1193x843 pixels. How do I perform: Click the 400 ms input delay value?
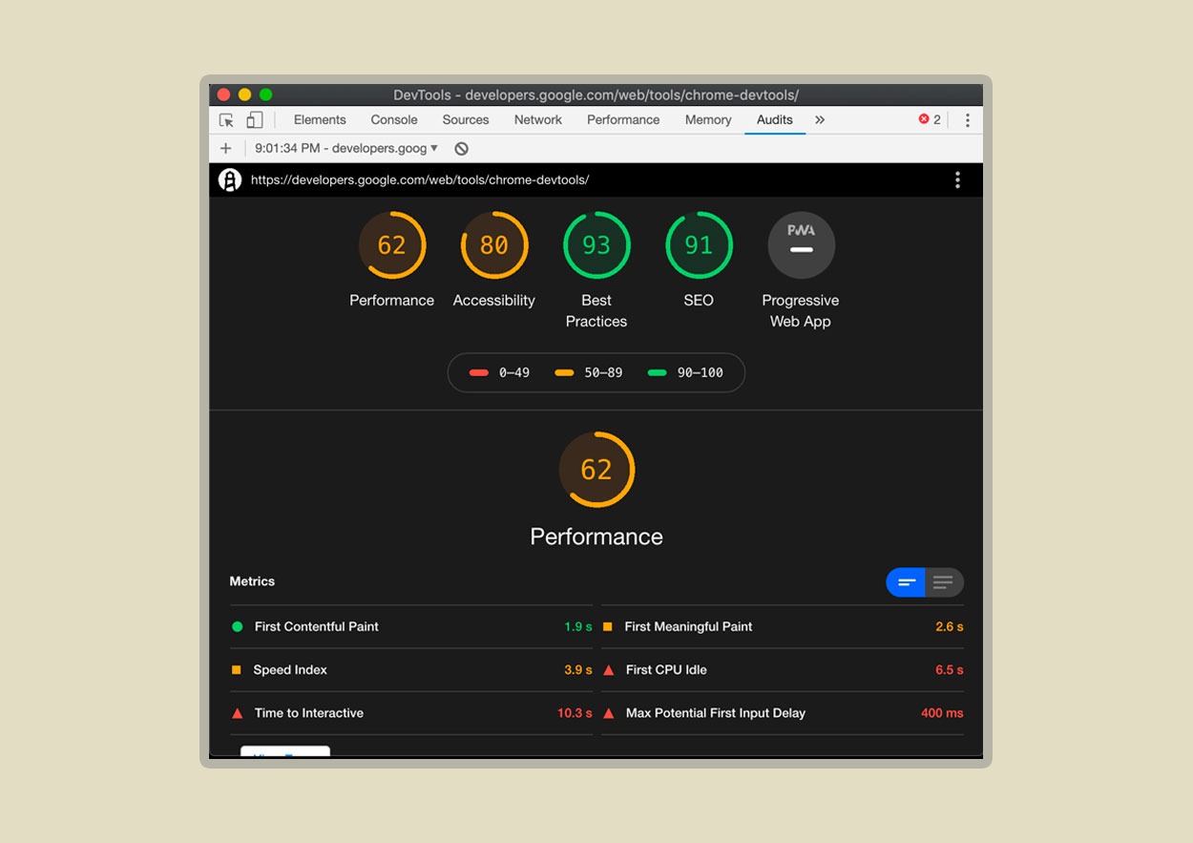click(x=942, y=713)
